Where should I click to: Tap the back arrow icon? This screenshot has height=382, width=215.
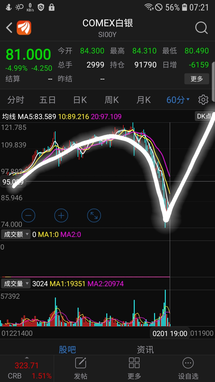9,28
